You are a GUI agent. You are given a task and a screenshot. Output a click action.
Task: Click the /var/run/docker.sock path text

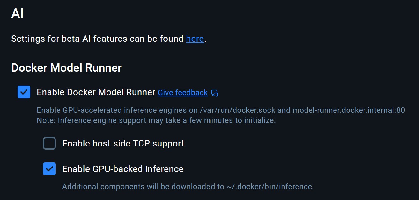[x=238, y=110]
